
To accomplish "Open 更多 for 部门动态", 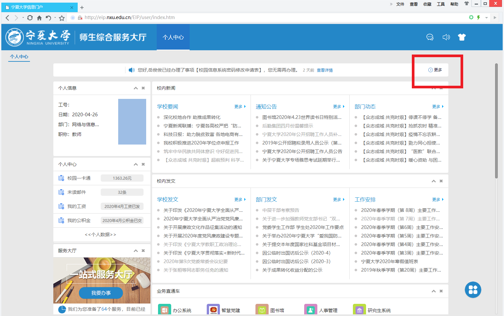I will 438,106.
